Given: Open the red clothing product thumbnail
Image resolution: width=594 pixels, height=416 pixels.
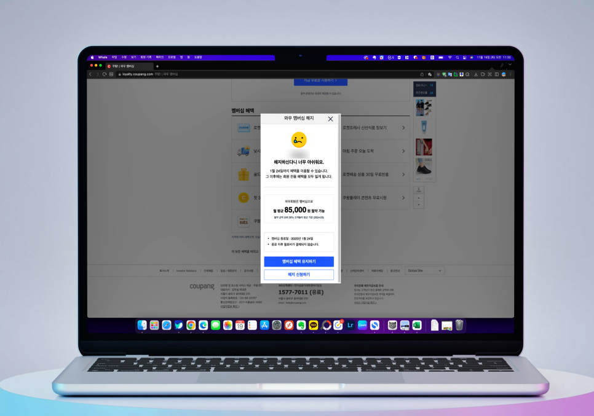Looking at the screenshot, I should click(x=424, y=147).
